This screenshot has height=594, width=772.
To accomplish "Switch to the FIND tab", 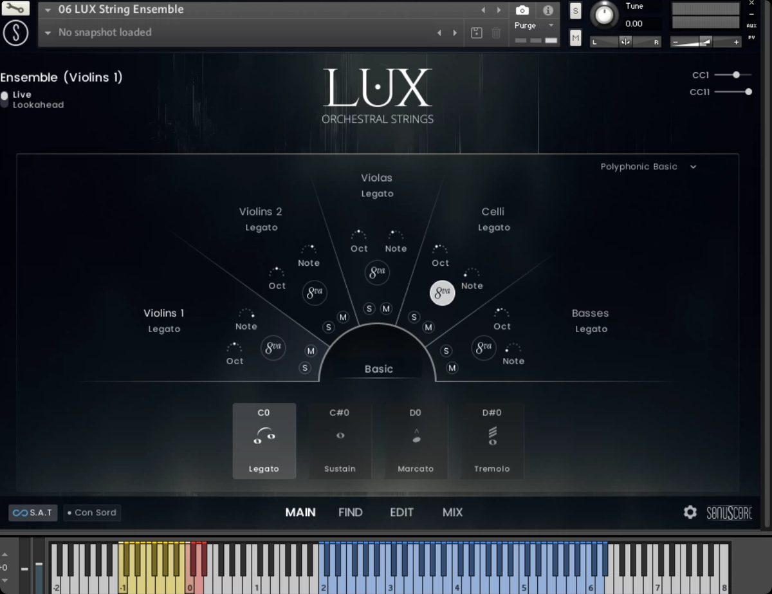I will pyautogui.click(x=351, y=512).
